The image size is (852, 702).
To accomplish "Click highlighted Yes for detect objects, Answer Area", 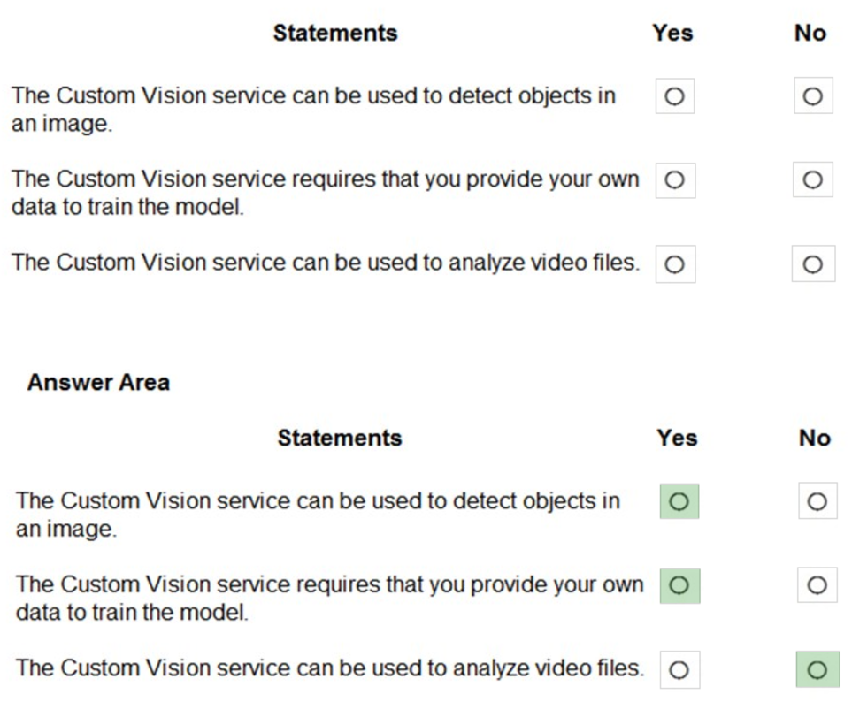I will tap(679, 501).
